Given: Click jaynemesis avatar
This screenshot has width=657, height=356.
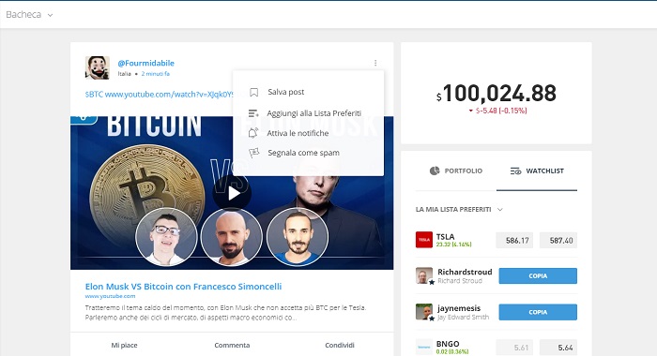Looking at the screenshot, I should (x=424, y=312).
